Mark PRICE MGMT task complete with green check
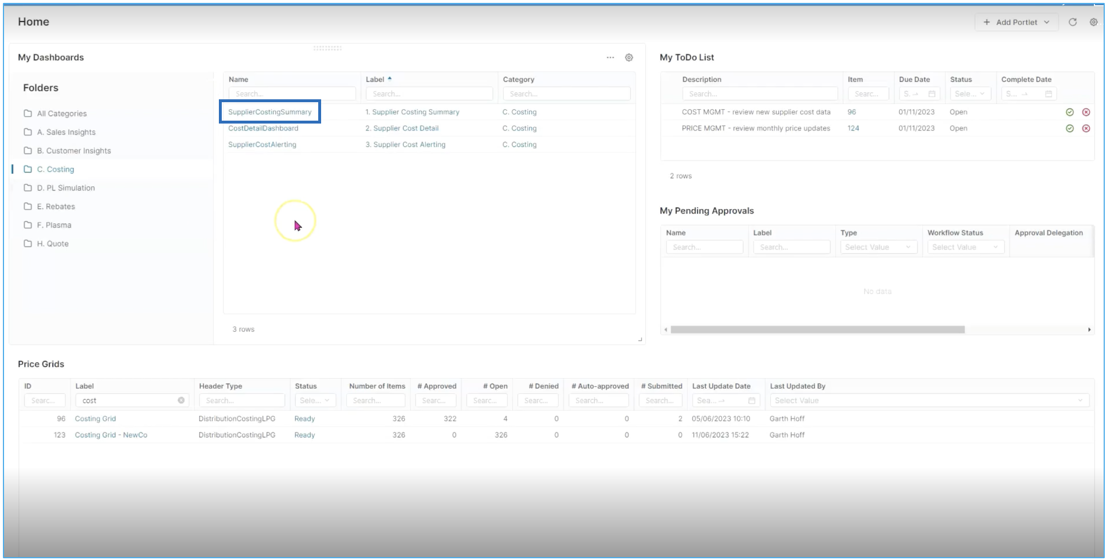This screenshot has width=1110, height=560. coord(1070,128)
